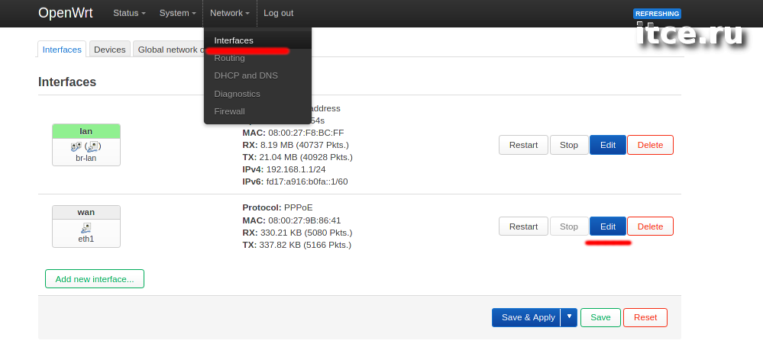Collapse the Network dropdown menu

pyautogui.click(x=230, y=13)
